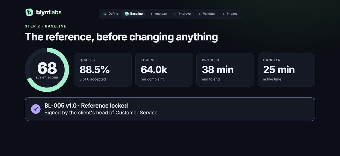Open the Improve step tab
340x156 pixels.
coord(182,14)
